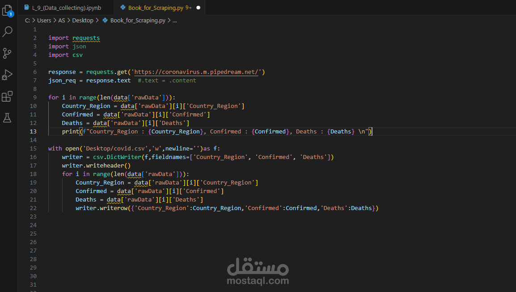Open the coronavirus pipedream URL link
Image resolution: width=516 pixels, height=292 pixels.
(x=196, y=72)
